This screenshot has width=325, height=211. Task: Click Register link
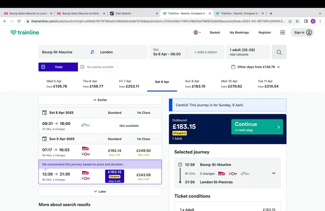click(x=265, y=32)
